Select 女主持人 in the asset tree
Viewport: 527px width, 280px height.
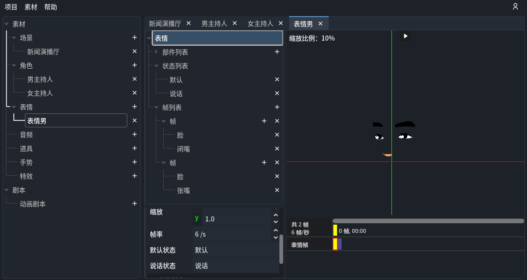(40, 93)
